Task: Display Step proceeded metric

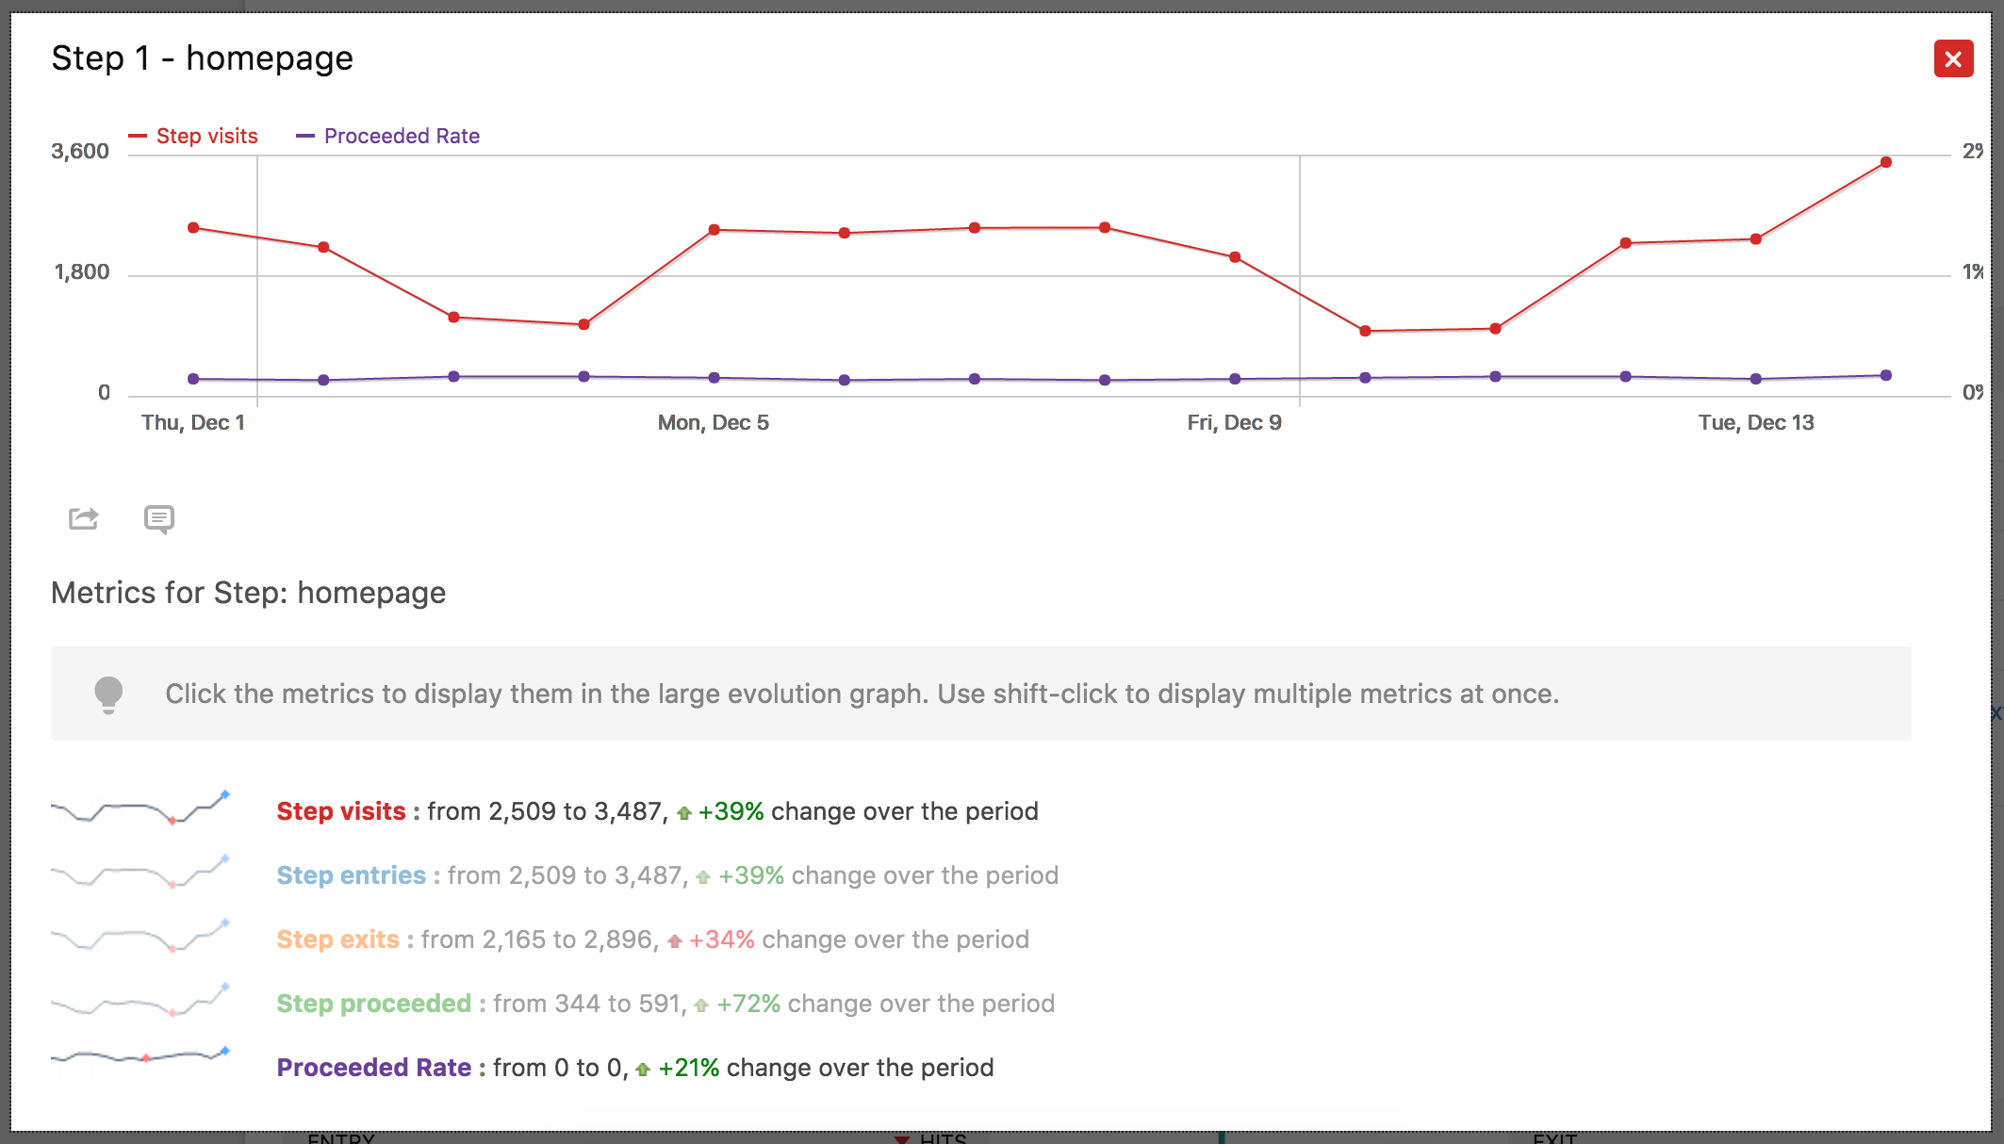Action: point(373,1004)
